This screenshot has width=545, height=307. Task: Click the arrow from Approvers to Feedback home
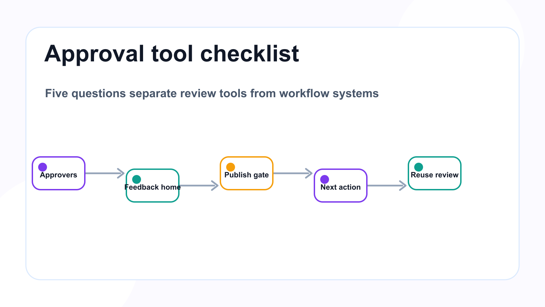(105, 173)
